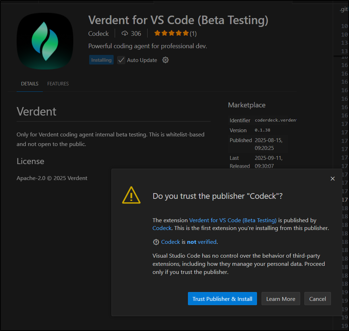Open the extension manage gear icon
The width and height of the screenshot is (349, 331).
point(165,60)
